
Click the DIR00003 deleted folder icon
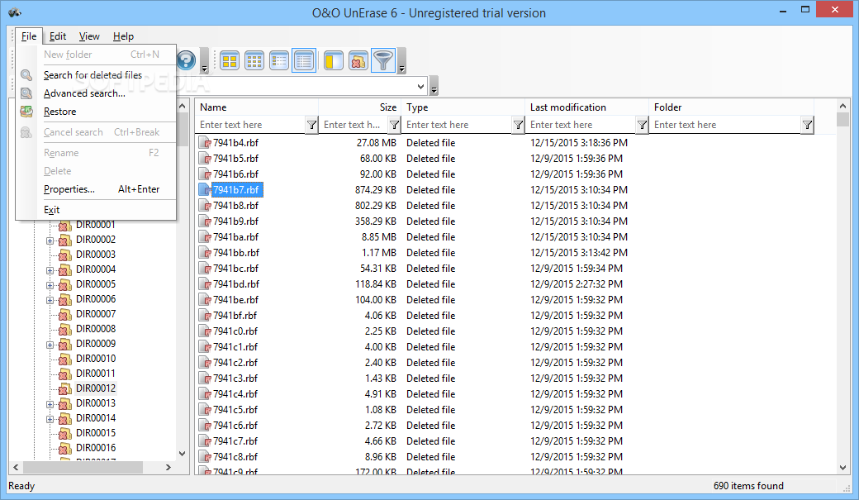(65, 255)
